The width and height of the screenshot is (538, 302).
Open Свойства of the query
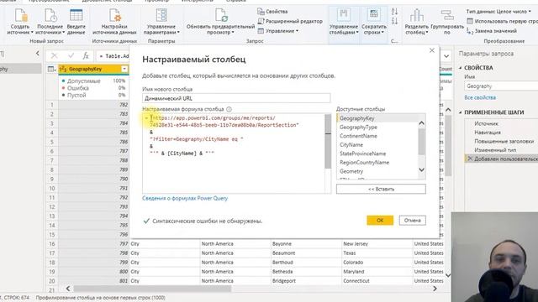[272, 11]
